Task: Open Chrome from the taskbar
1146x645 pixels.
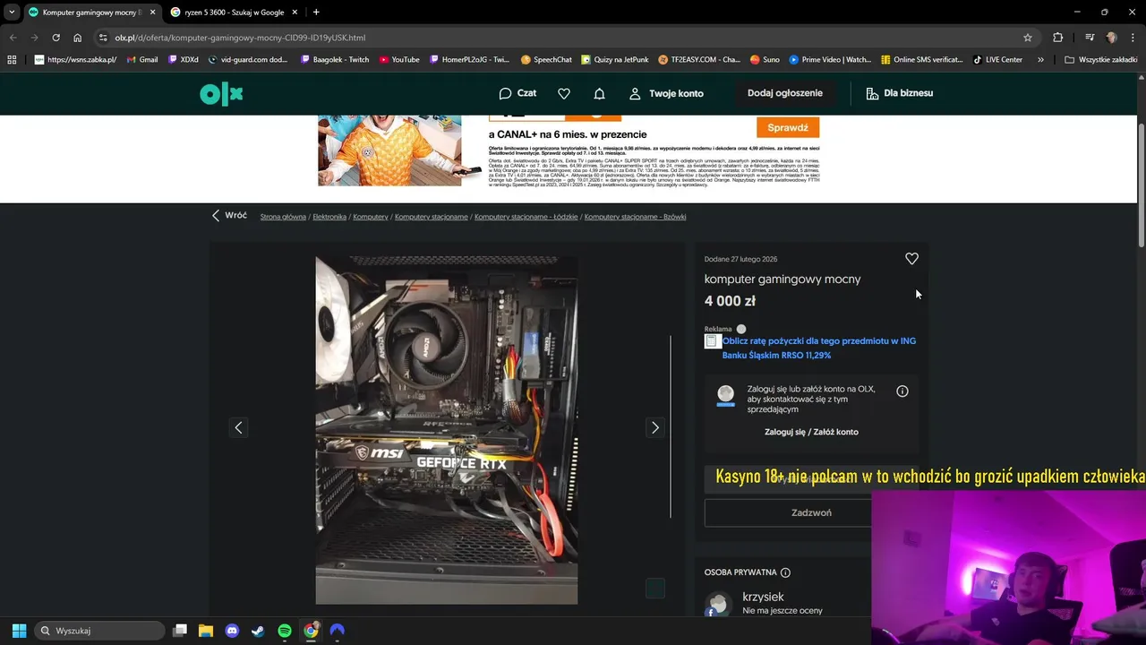Action: (311, 631)
